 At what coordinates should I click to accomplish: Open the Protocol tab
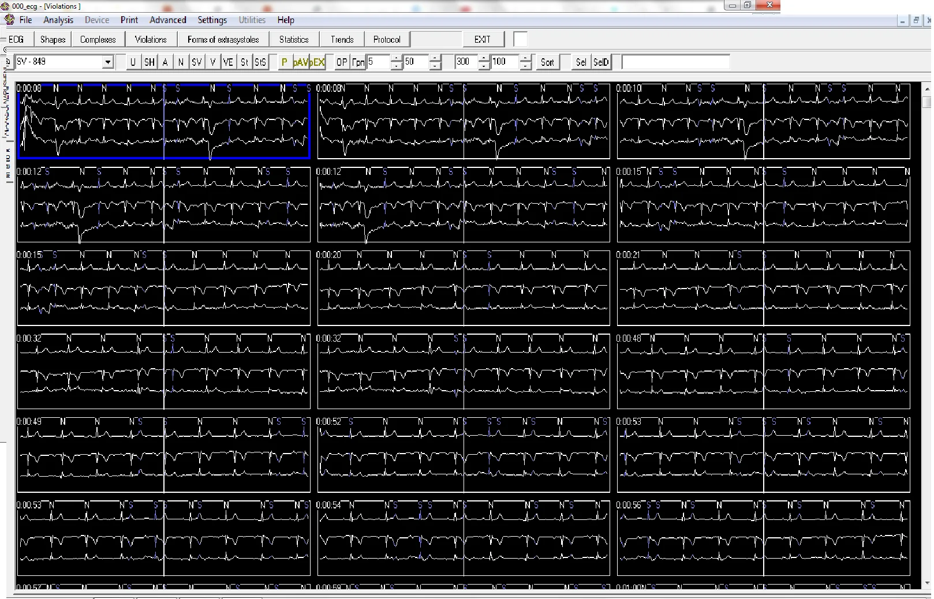point(387,39)
